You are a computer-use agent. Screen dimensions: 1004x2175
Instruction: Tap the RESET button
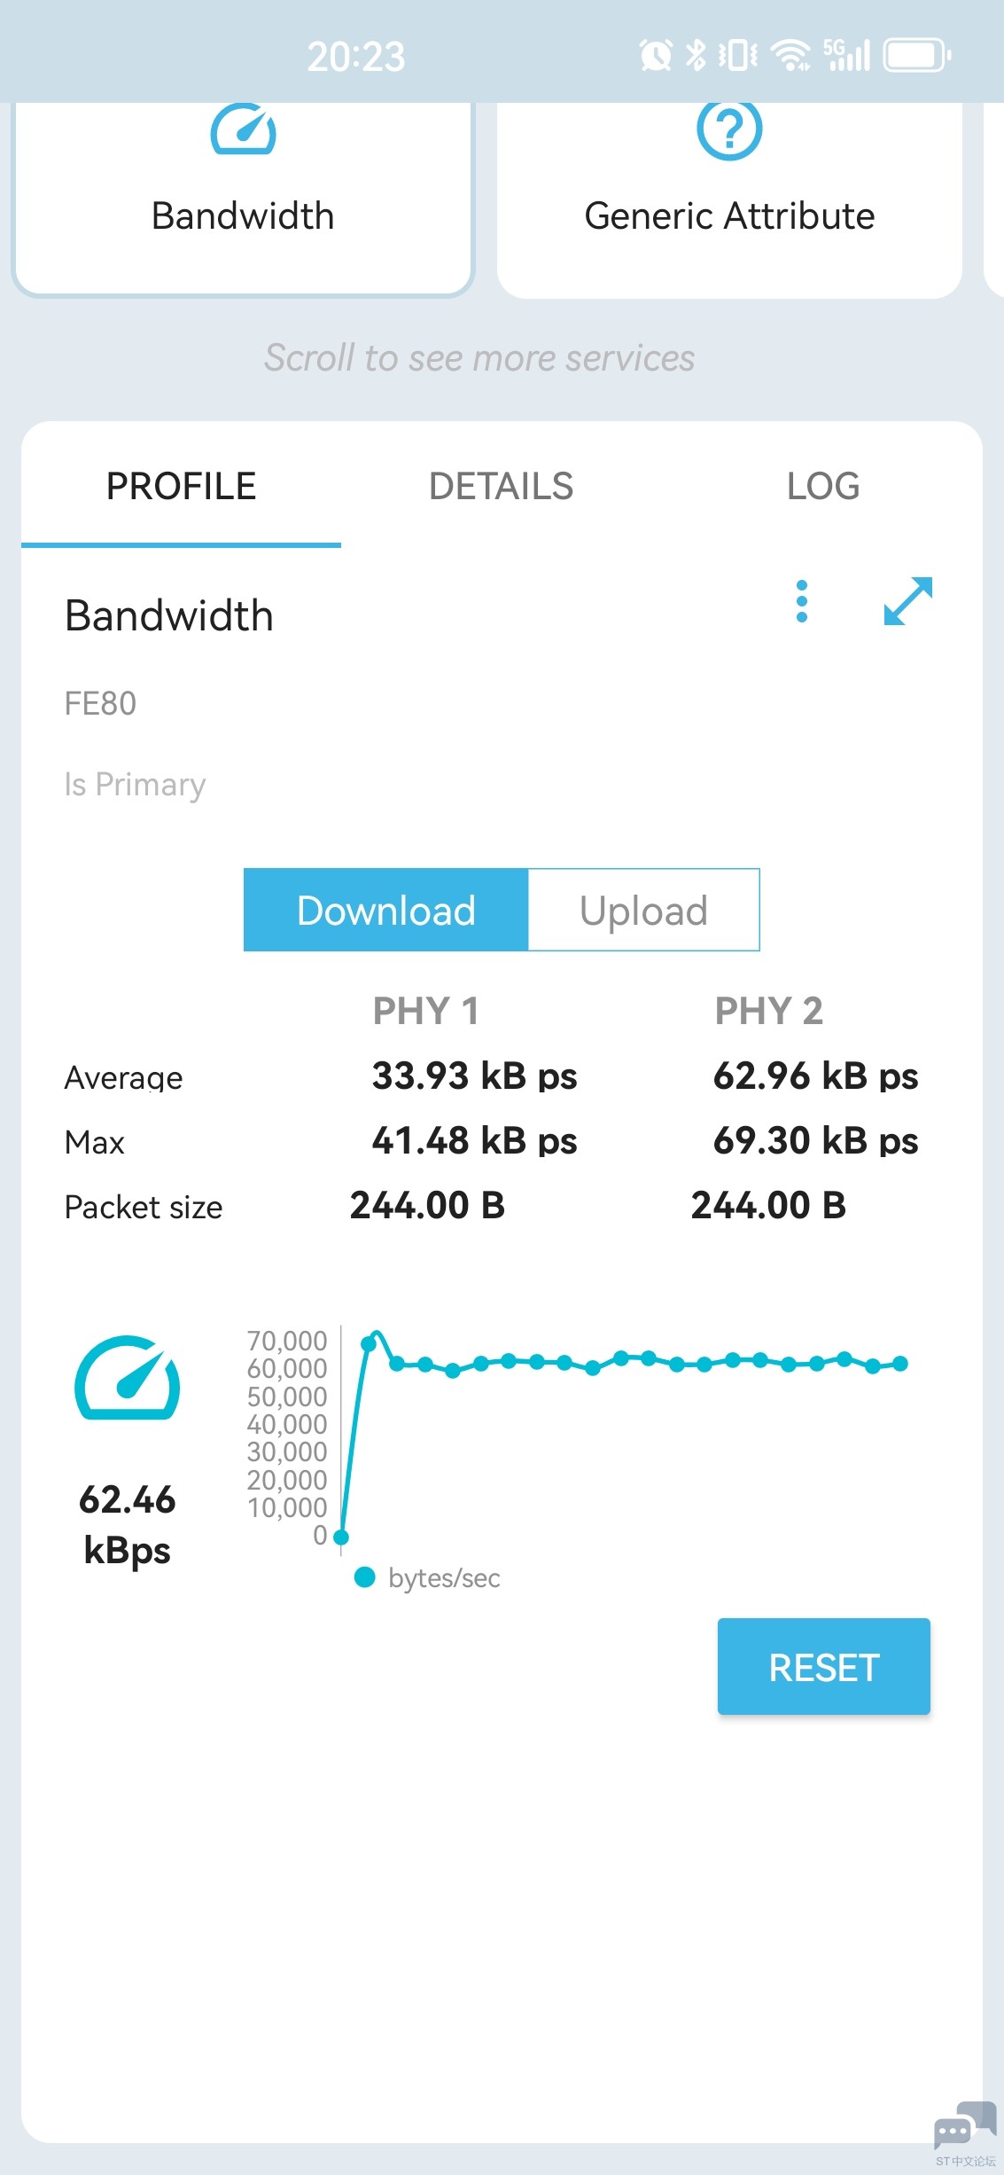click(824, 1667)
